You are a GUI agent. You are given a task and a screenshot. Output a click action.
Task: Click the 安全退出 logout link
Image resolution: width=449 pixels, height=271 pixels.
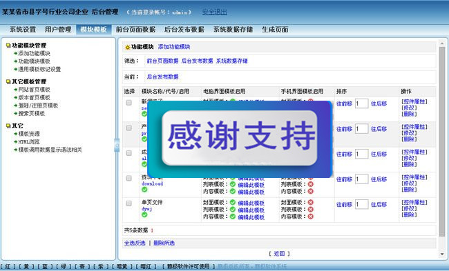point(214,12)
